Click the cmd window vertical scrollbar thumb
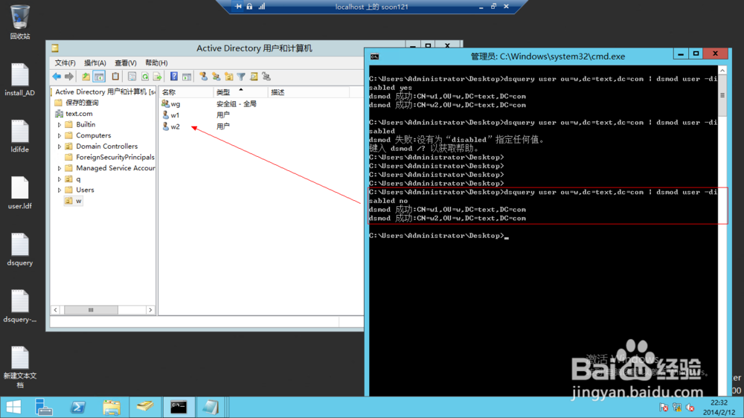The width and height of the screenshot is (744, 418). click(722, 95)
